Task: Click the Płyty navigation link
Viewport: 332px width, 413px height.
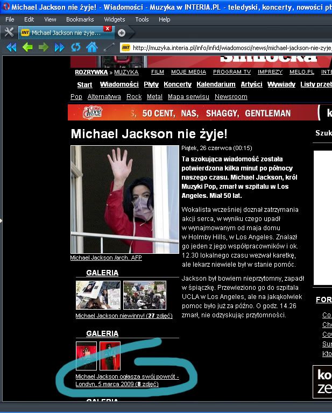Action: (151, 84)
